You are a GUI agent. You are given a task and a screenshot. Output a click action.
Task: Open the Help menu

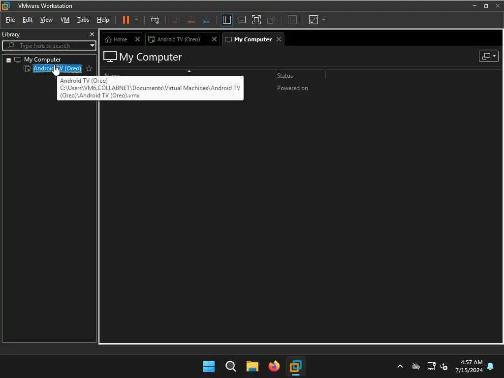(103, 20)
